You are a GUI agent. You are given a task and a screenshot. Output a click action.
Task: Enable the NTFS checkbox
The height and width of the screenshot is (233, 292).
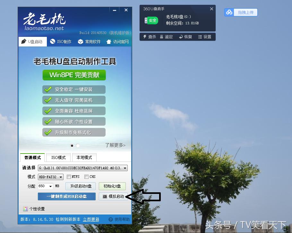click(x=69, y=176)
